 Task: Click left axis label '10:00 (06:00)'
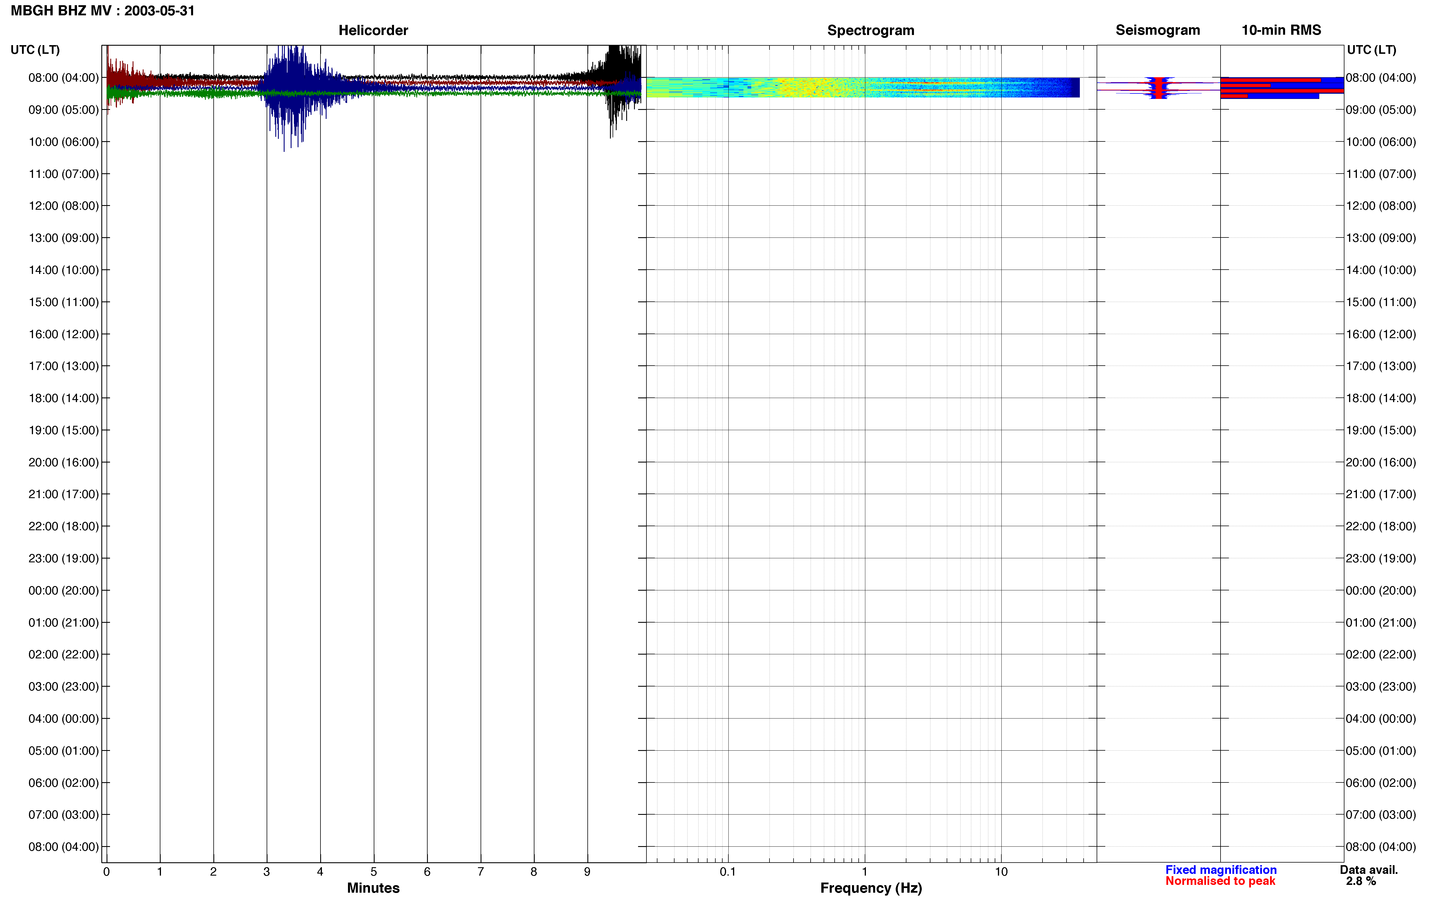click(64, 142)
